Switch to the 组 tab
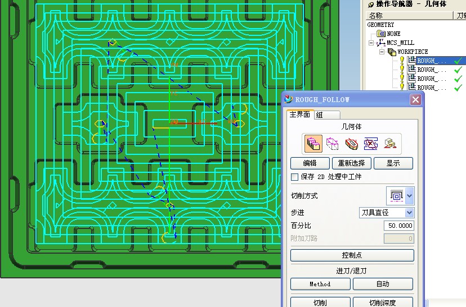Screen dimensions: 466x307 (x=327, y=115)
